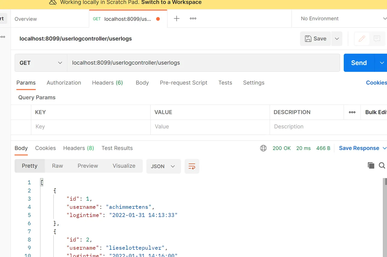Switch to Raw view
The height and width of the screenshot is (257, 387).
(x=57, y=166)
